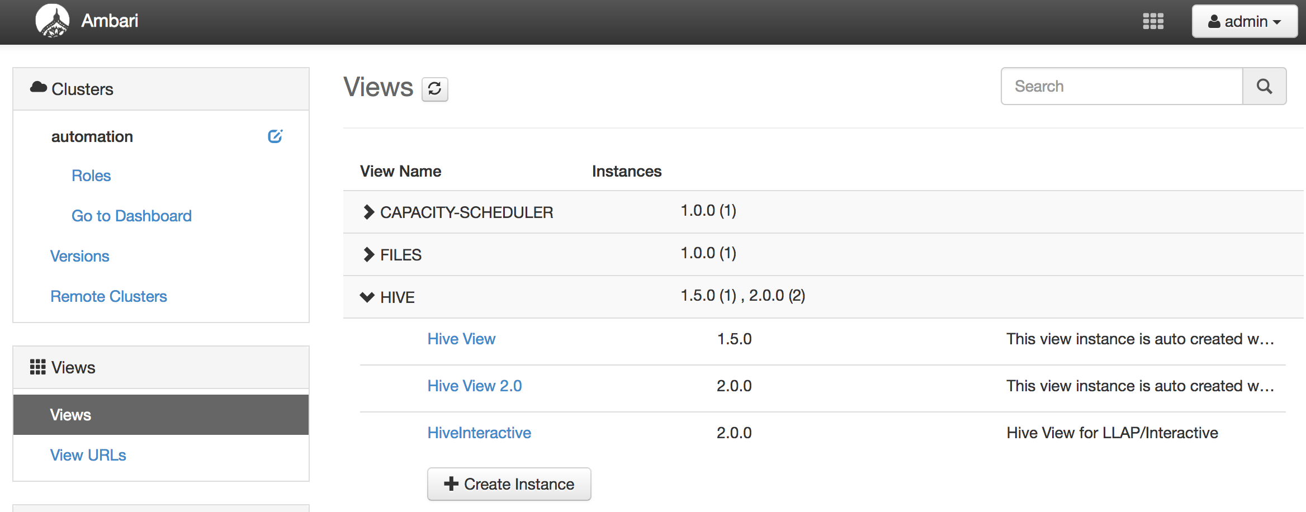Image resolution: width=1306 pixels, height=512 pixels.
Task: Go to Dashboard for automation cluster
Action: [x=131, y=215]
